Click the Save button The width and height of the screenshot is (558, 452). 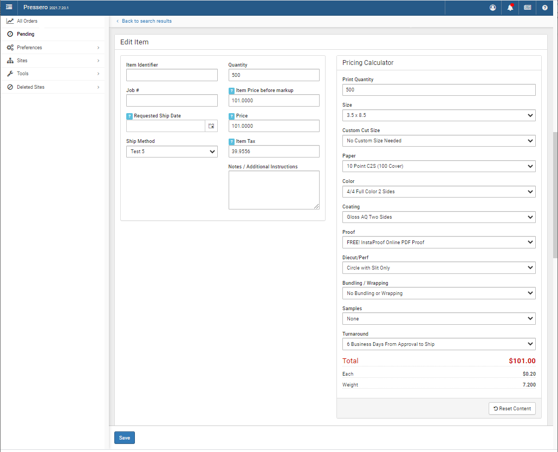click(x=124, y=438)
